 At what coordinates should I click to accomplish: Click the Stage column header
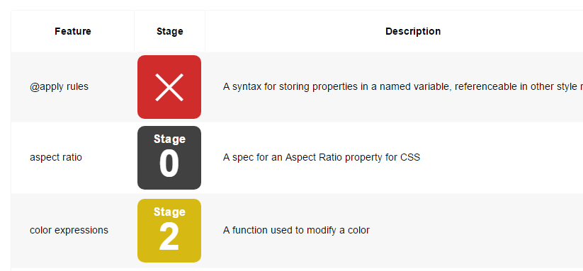(x=169, y=31)
